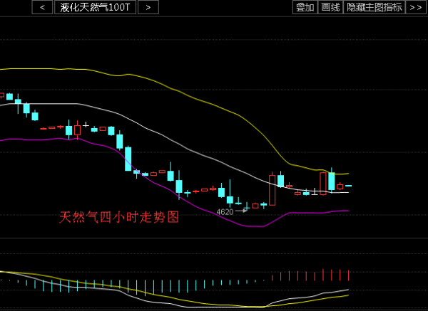428x311 pixels.
Task: Go to the next instrument with the > button
Action: pos(148,7)
